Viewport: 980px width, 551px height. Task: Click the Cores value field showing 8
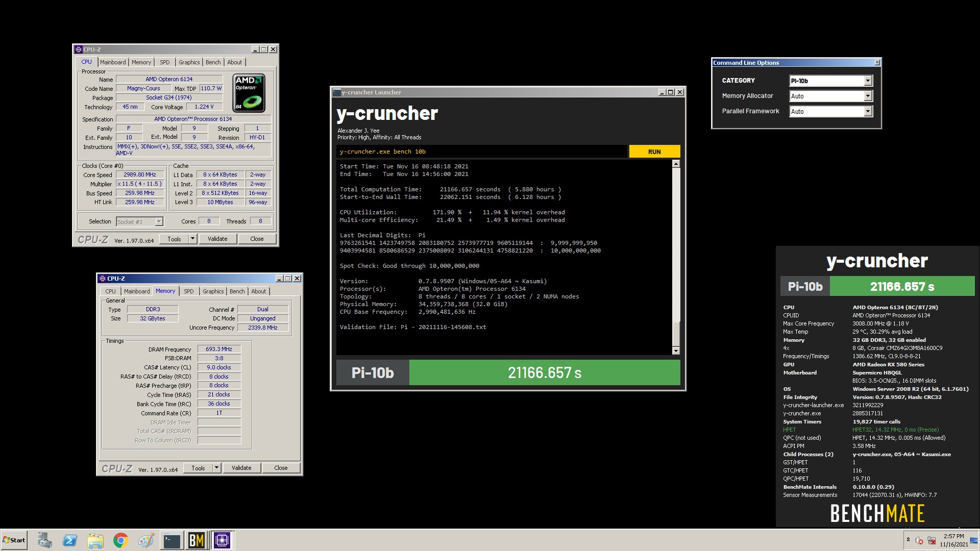coord(208,221)
